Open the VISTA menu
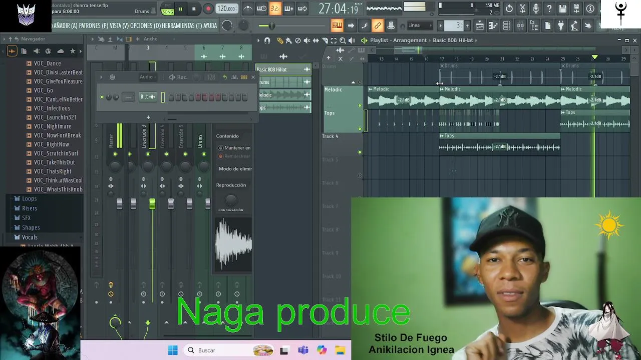Screen dimensions: 641x360 tap(119, 25)
